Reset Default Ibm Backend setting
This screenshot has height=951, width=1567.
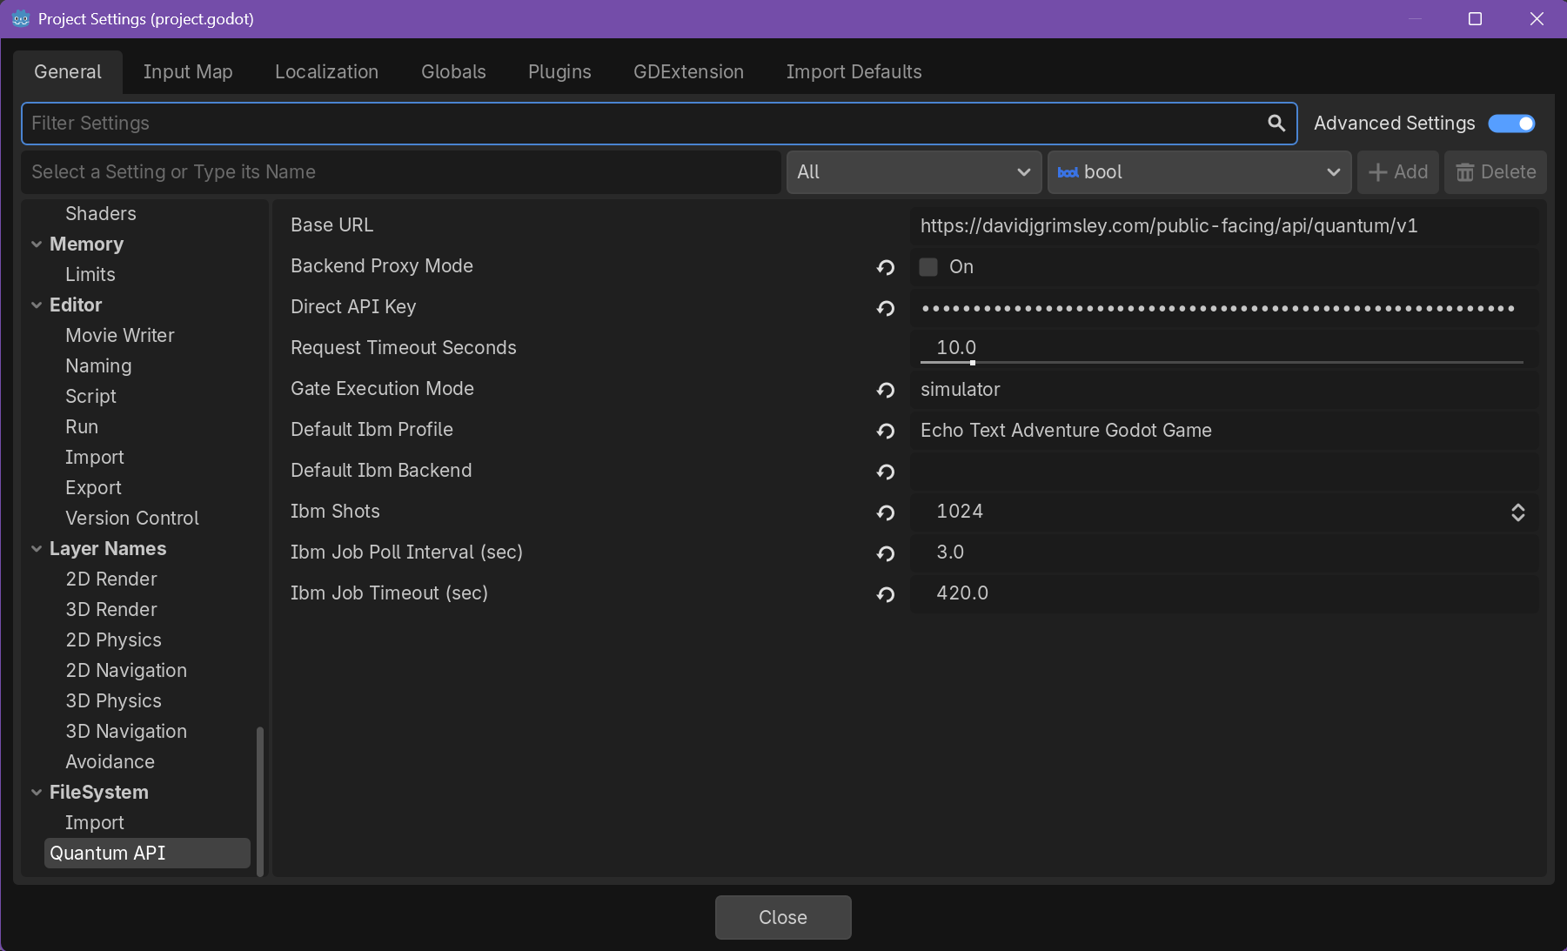886,472
